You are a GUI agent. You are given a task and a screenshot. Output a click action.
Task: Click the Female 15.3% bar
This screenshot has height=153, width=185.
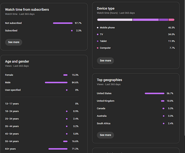[65, 75]
